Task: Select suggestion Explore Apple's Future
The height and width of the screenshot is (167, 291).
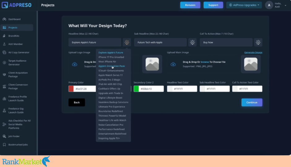Action: pyautogui.click(x=111, y=53)
